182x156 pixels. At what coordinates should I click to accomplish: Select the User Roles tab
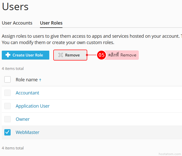tap(51, 23)
